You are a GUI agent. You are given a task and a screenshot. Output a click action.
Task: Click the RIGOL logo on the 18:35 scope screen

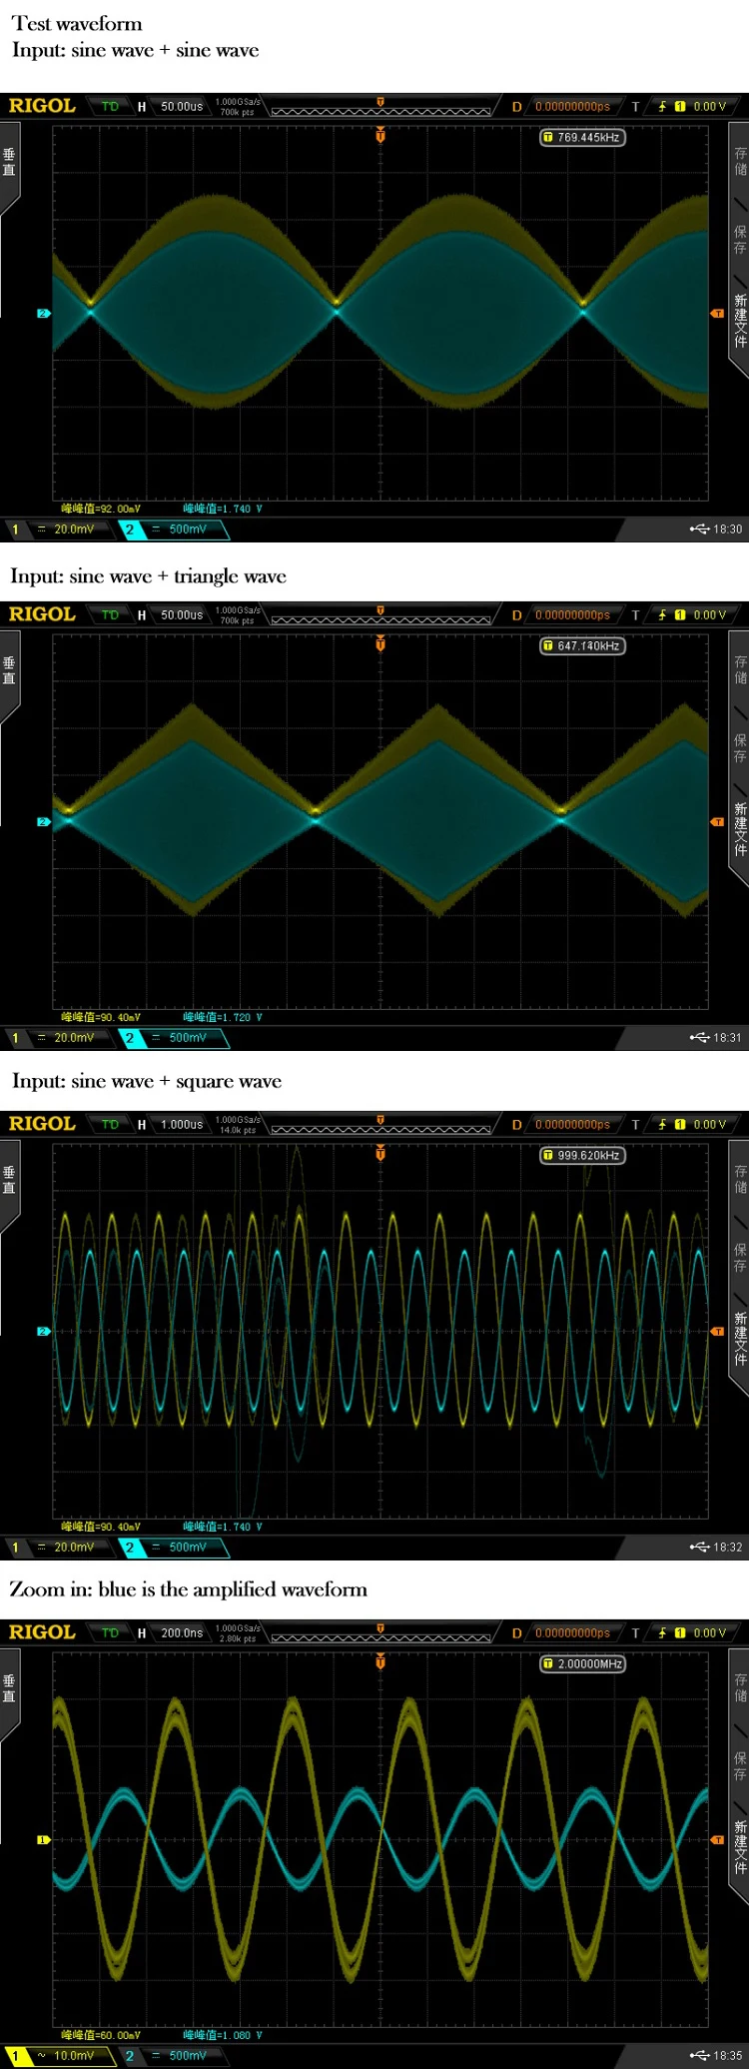(x=42, y=1632)
